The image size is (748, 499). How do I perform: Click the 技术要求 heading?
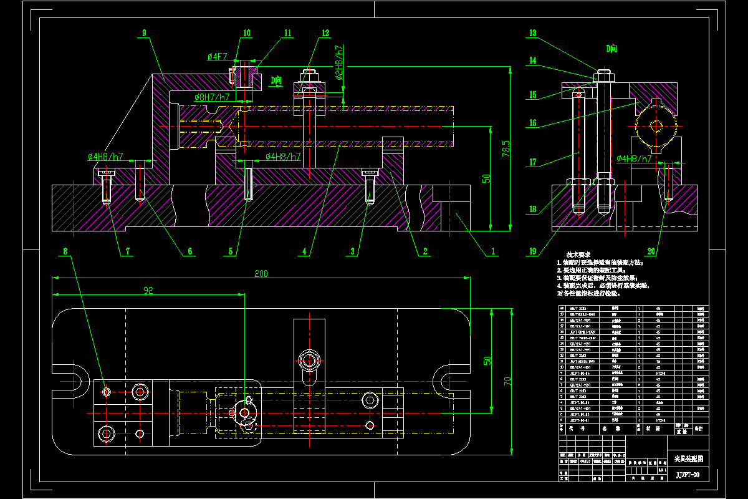[x=578, y=255]
